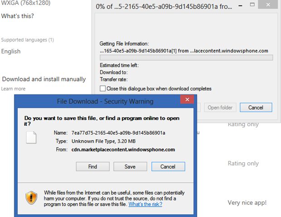Close the Security Warning dialog with red X
The width and height of the screenshot is (281, 217).
click(187, 99)
